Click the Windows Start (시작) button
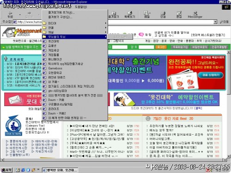 [x=6, y=170]
